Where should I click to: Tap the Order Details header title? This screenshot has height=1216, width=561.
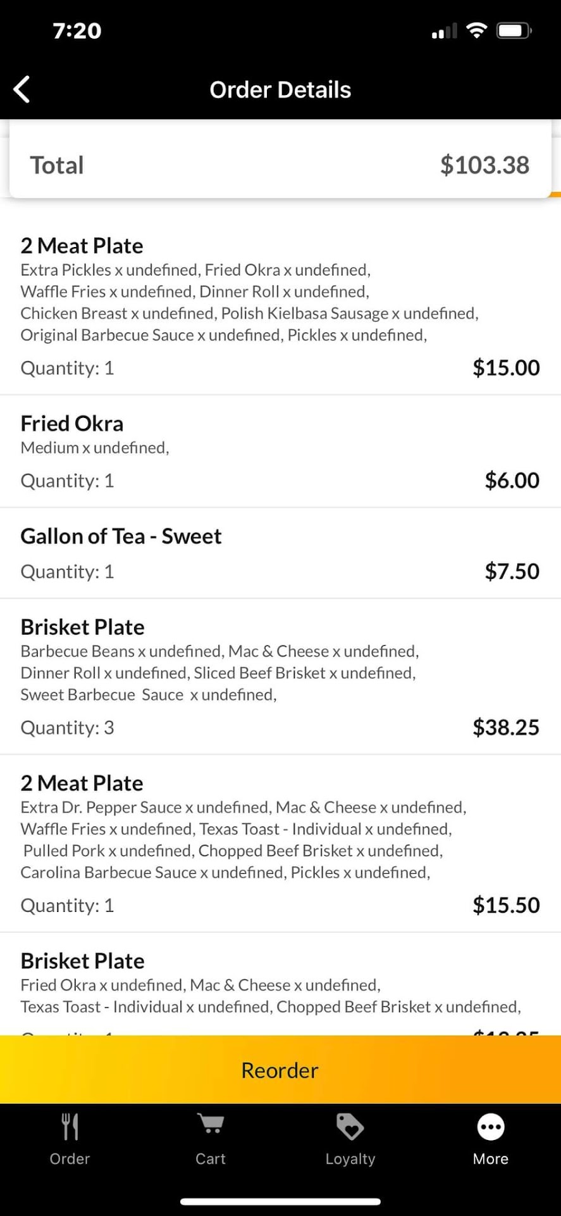tap(280, 90)
